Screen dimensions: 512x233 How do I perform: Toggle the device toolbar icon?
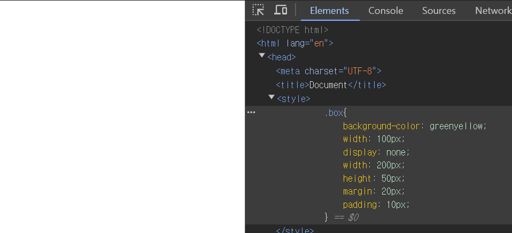click(281, 10)
